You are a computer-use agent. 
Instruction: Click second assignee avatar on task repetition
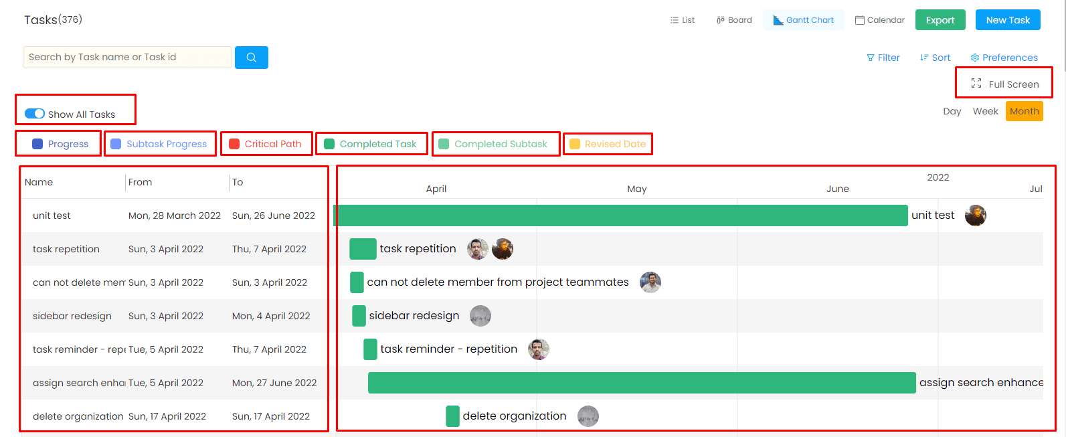[503, 249]
